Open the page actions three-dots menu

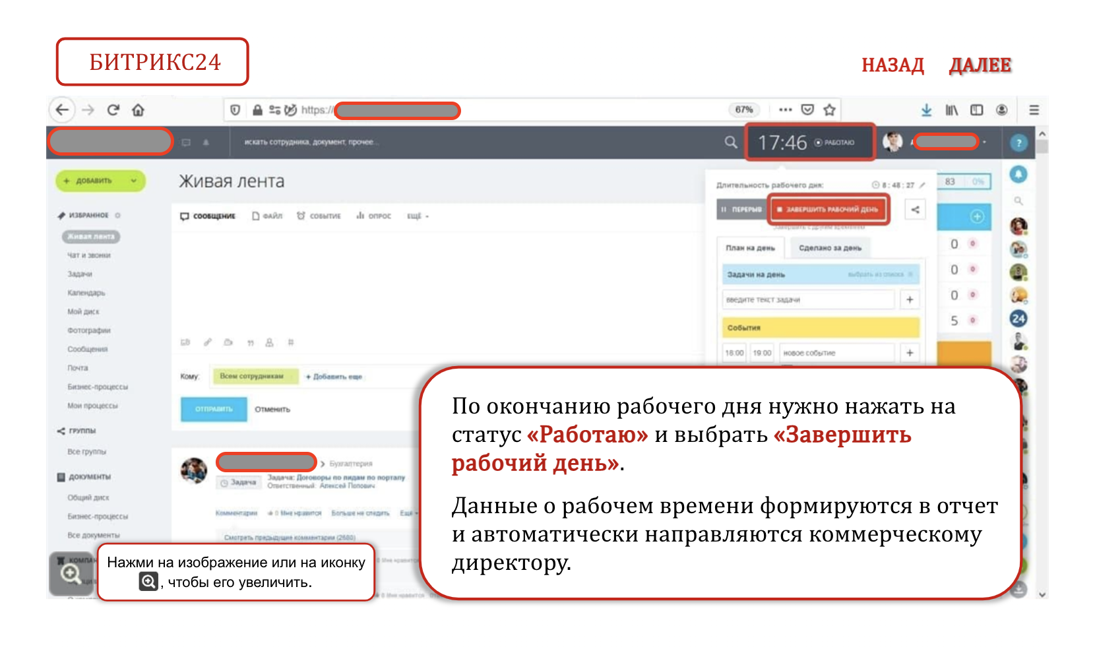[785, 110]
